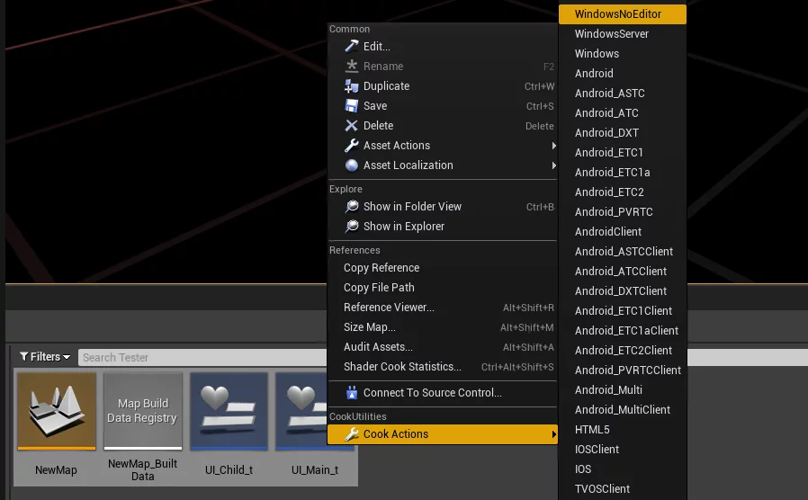Expand the Asset Localization submenu arrow
Screen dimensions: 808x500
(553, 165)
